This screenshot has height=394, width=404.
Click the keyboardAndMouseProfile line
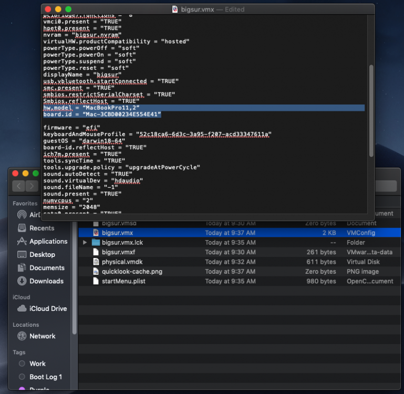tap(157, 134)
